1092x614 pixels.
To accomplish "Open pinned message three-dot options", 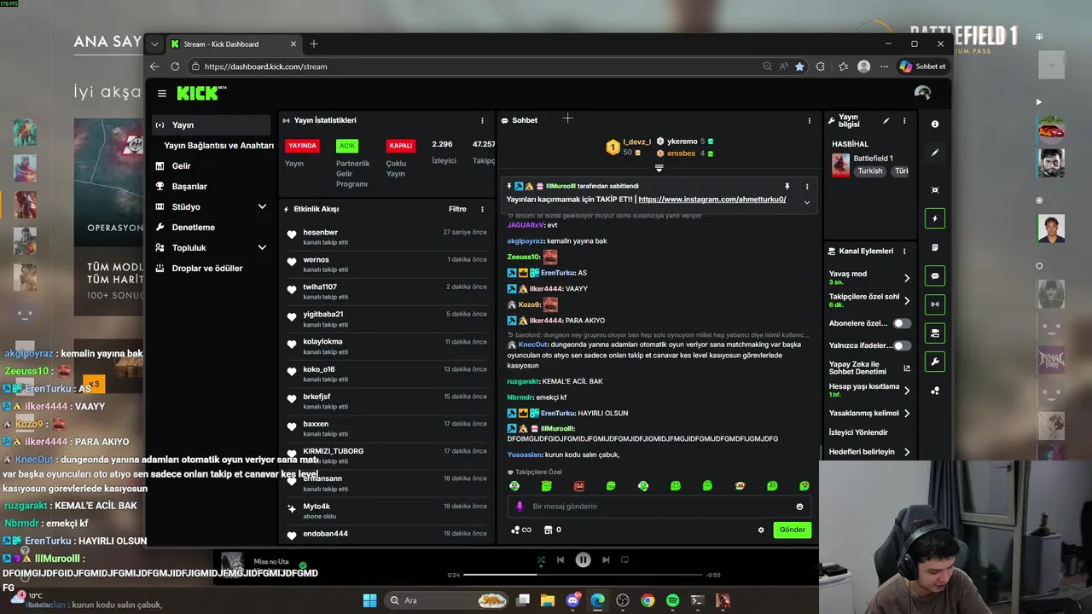I will 807,186.
